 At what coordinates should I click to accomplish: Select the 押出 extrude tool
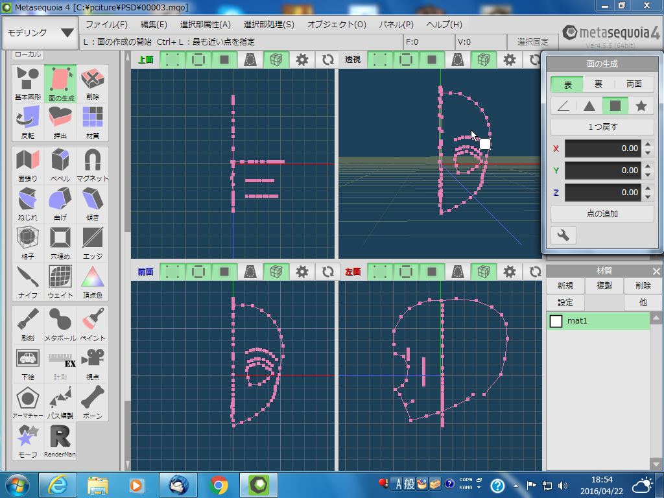coord(60,123)
